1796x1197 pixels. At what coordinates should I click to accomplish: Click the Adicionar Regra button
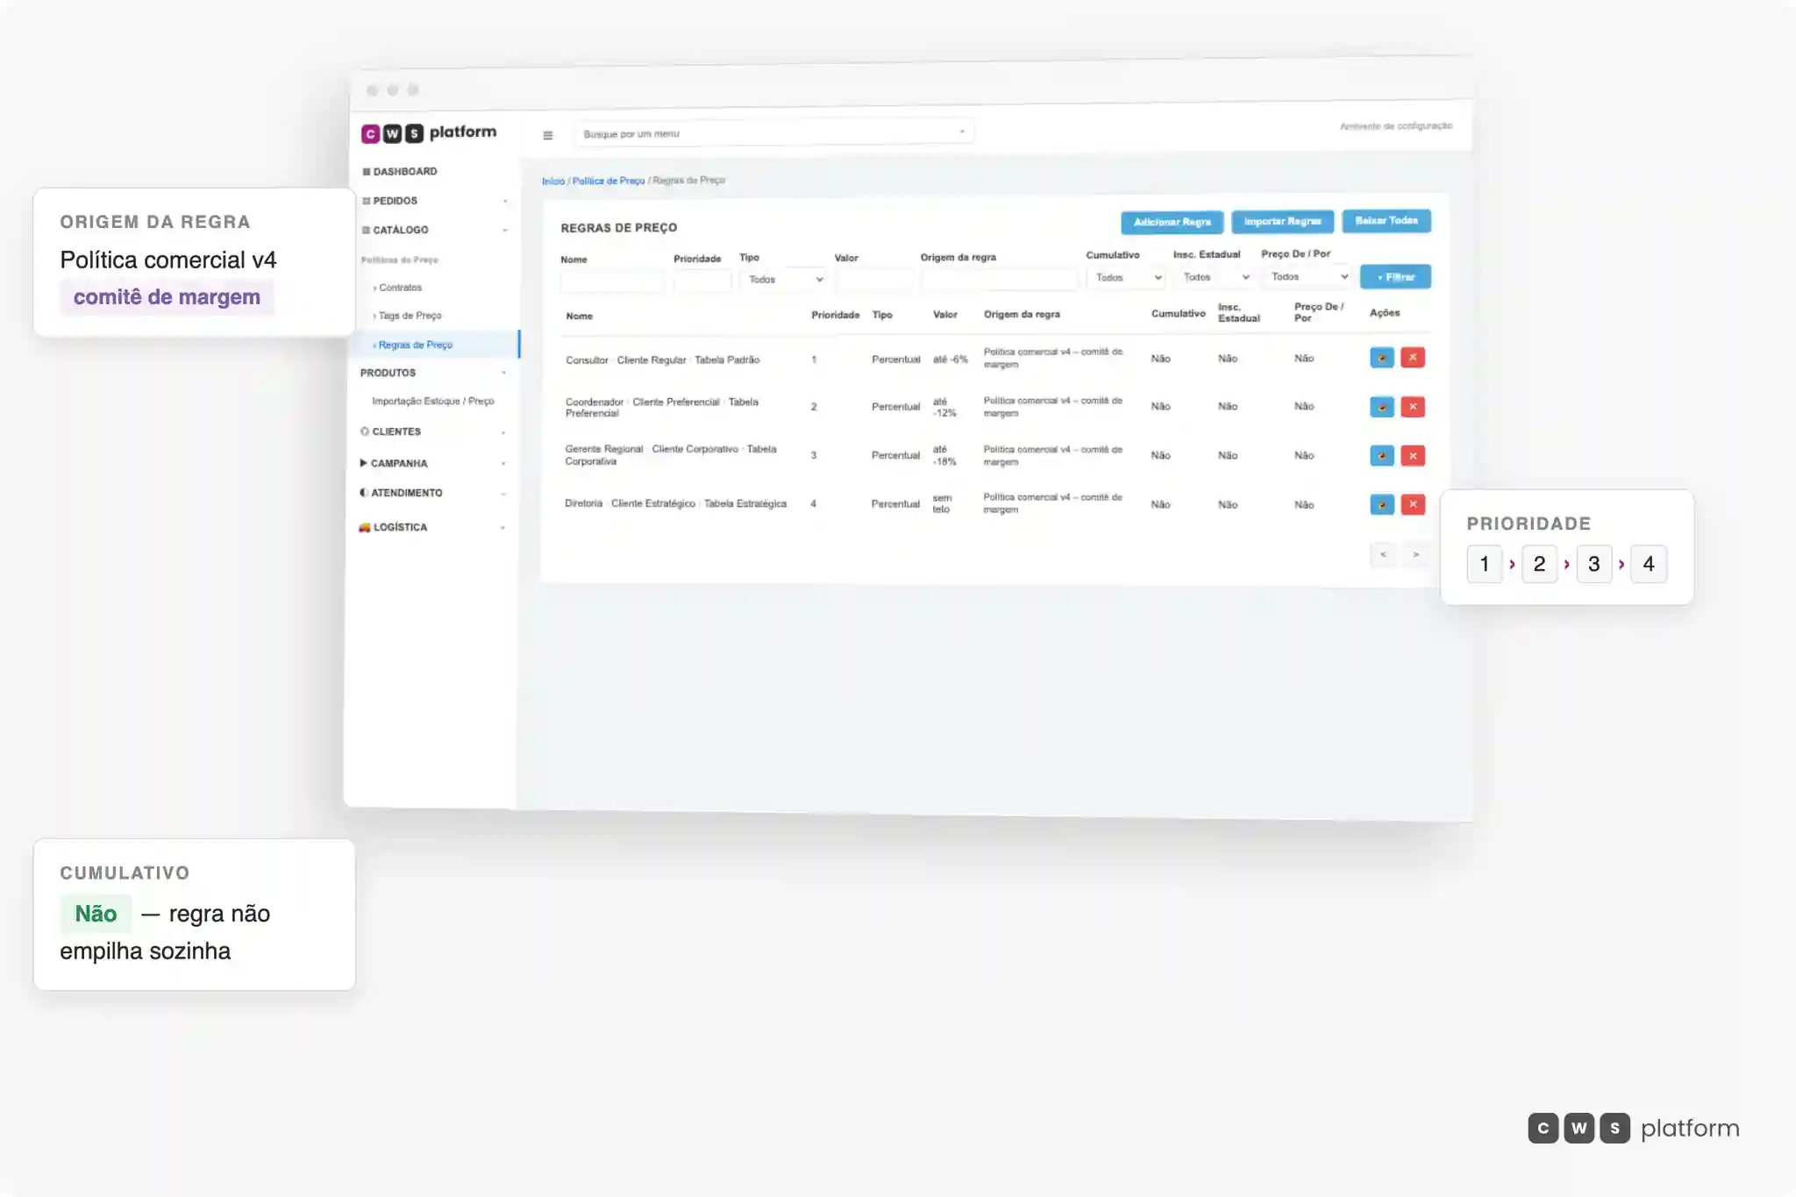(1172, 222)
